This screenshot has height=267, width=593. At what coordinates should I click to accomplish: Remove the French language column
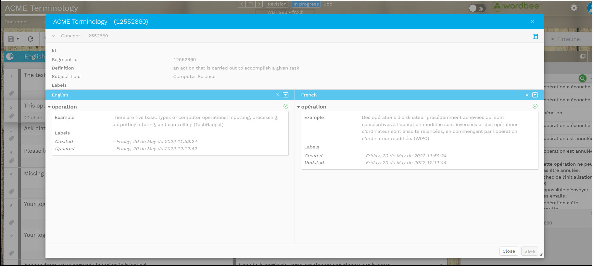point(527,95)
